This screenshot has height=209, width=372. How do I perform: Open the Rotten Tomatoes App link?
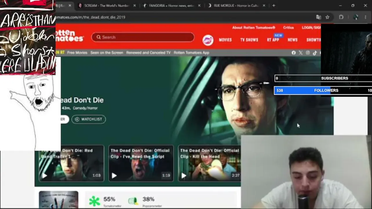(x=191, y=53)
